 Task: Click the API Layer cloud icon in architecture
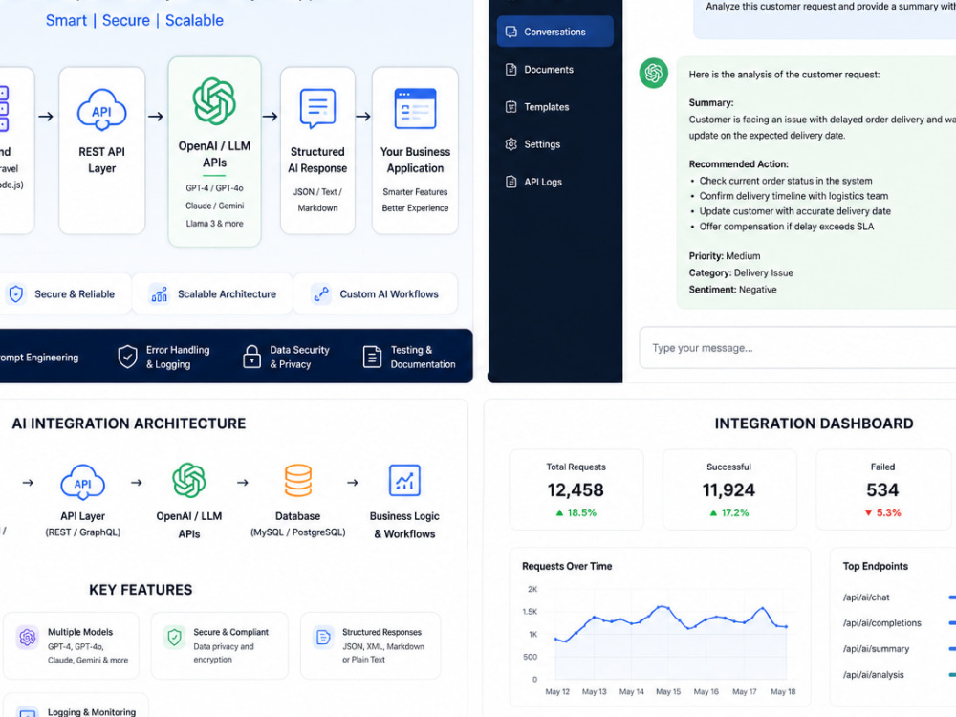pyautogui.click(x=83, y=482)
